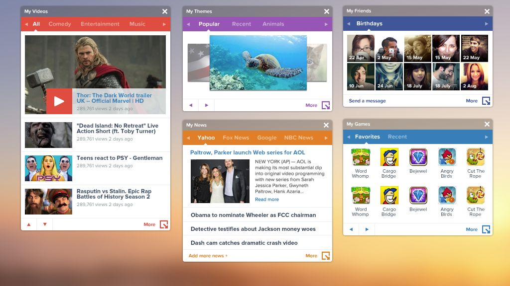Select friend with 22 Apr birthday

click(x=361, y=48)
